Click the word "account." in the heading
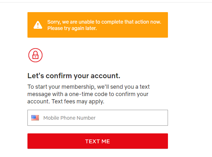 click(105, 76)
